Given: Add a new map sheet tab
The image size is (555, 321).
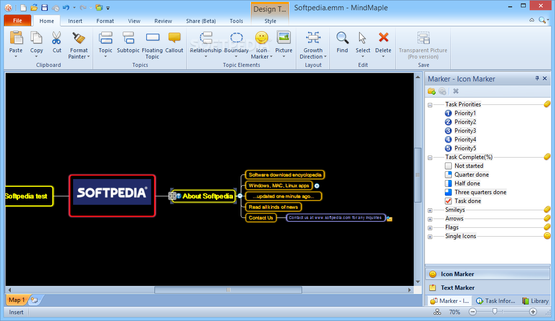Looking at the screenshot, I should click(x=35, y=300).
